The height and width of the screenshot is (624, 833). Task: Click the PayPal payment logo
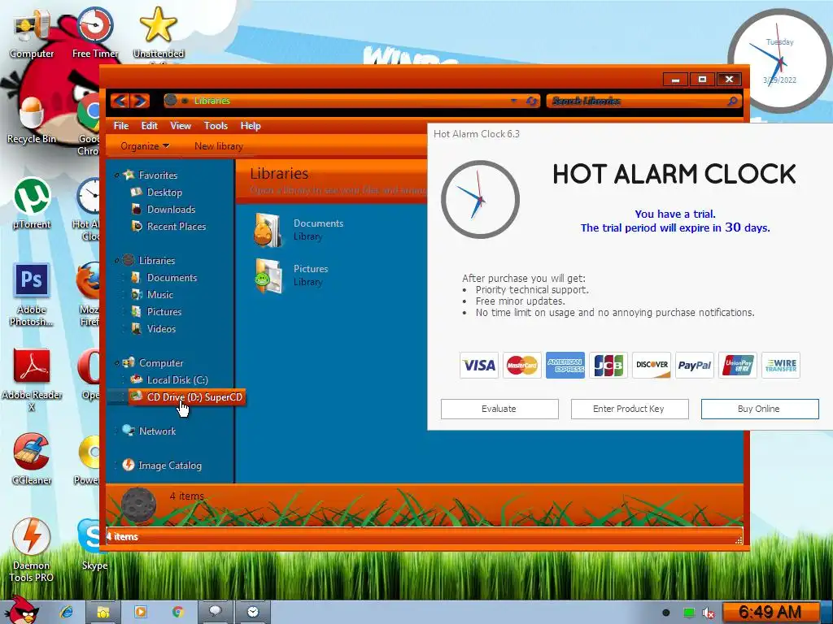pos(695,365)
